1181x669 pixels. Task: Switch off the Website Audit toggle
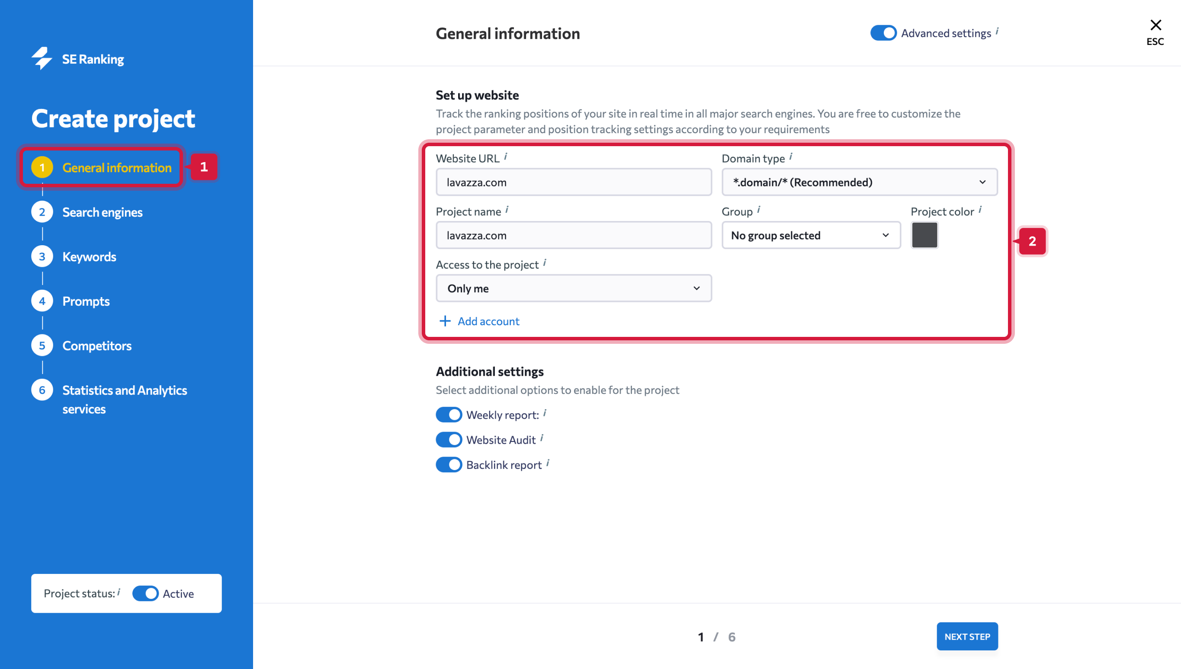point(449,440)
